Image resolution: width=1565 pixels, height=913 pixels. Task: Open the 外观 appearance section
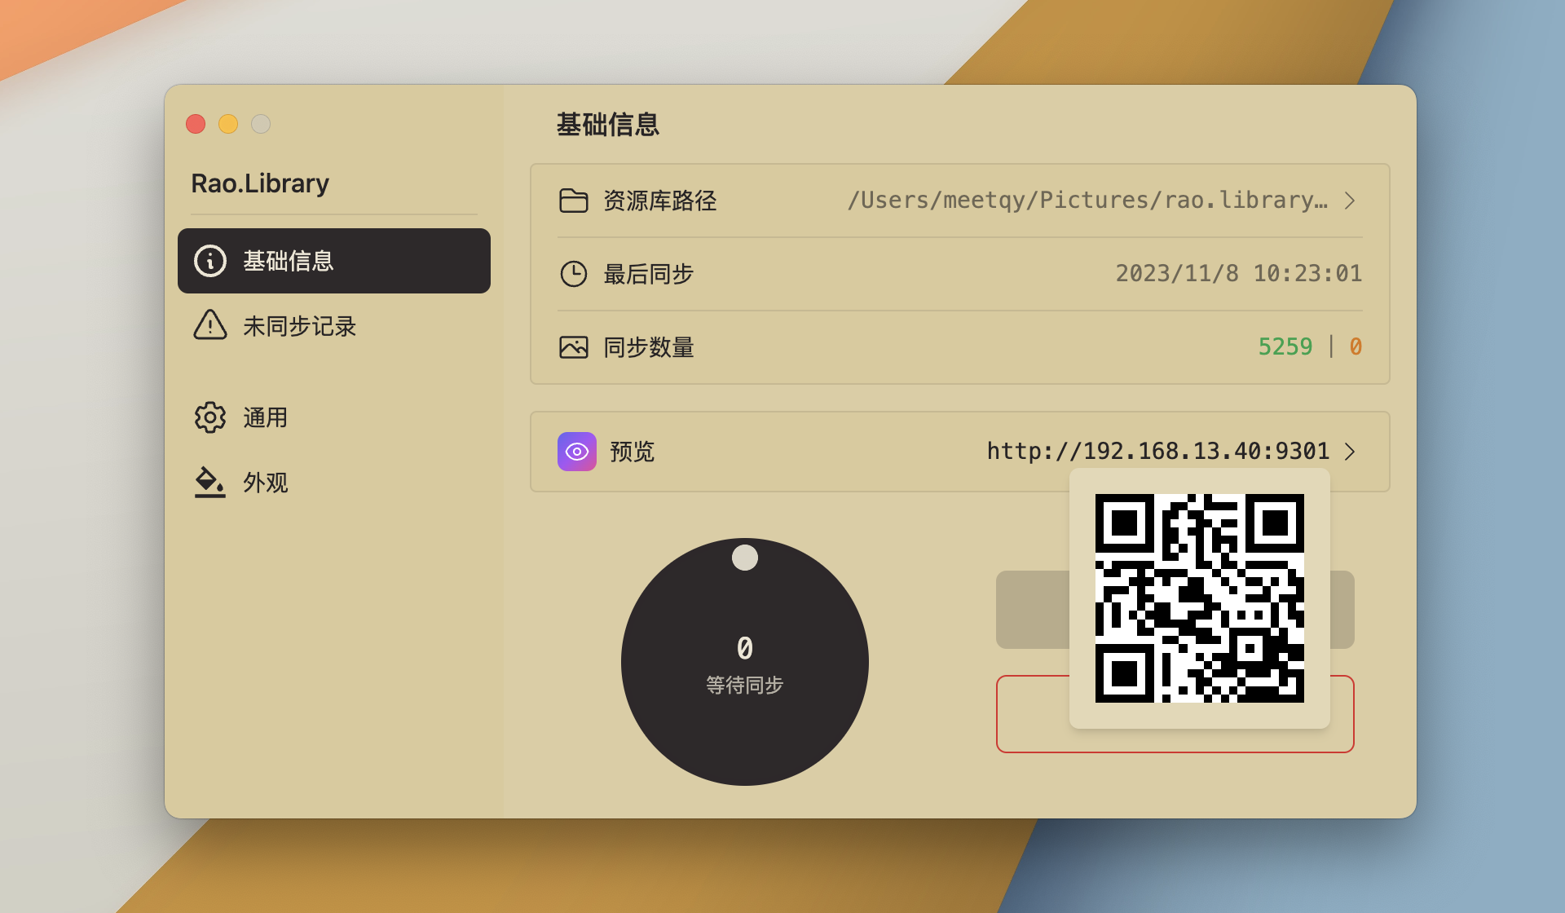coord(334,483)
